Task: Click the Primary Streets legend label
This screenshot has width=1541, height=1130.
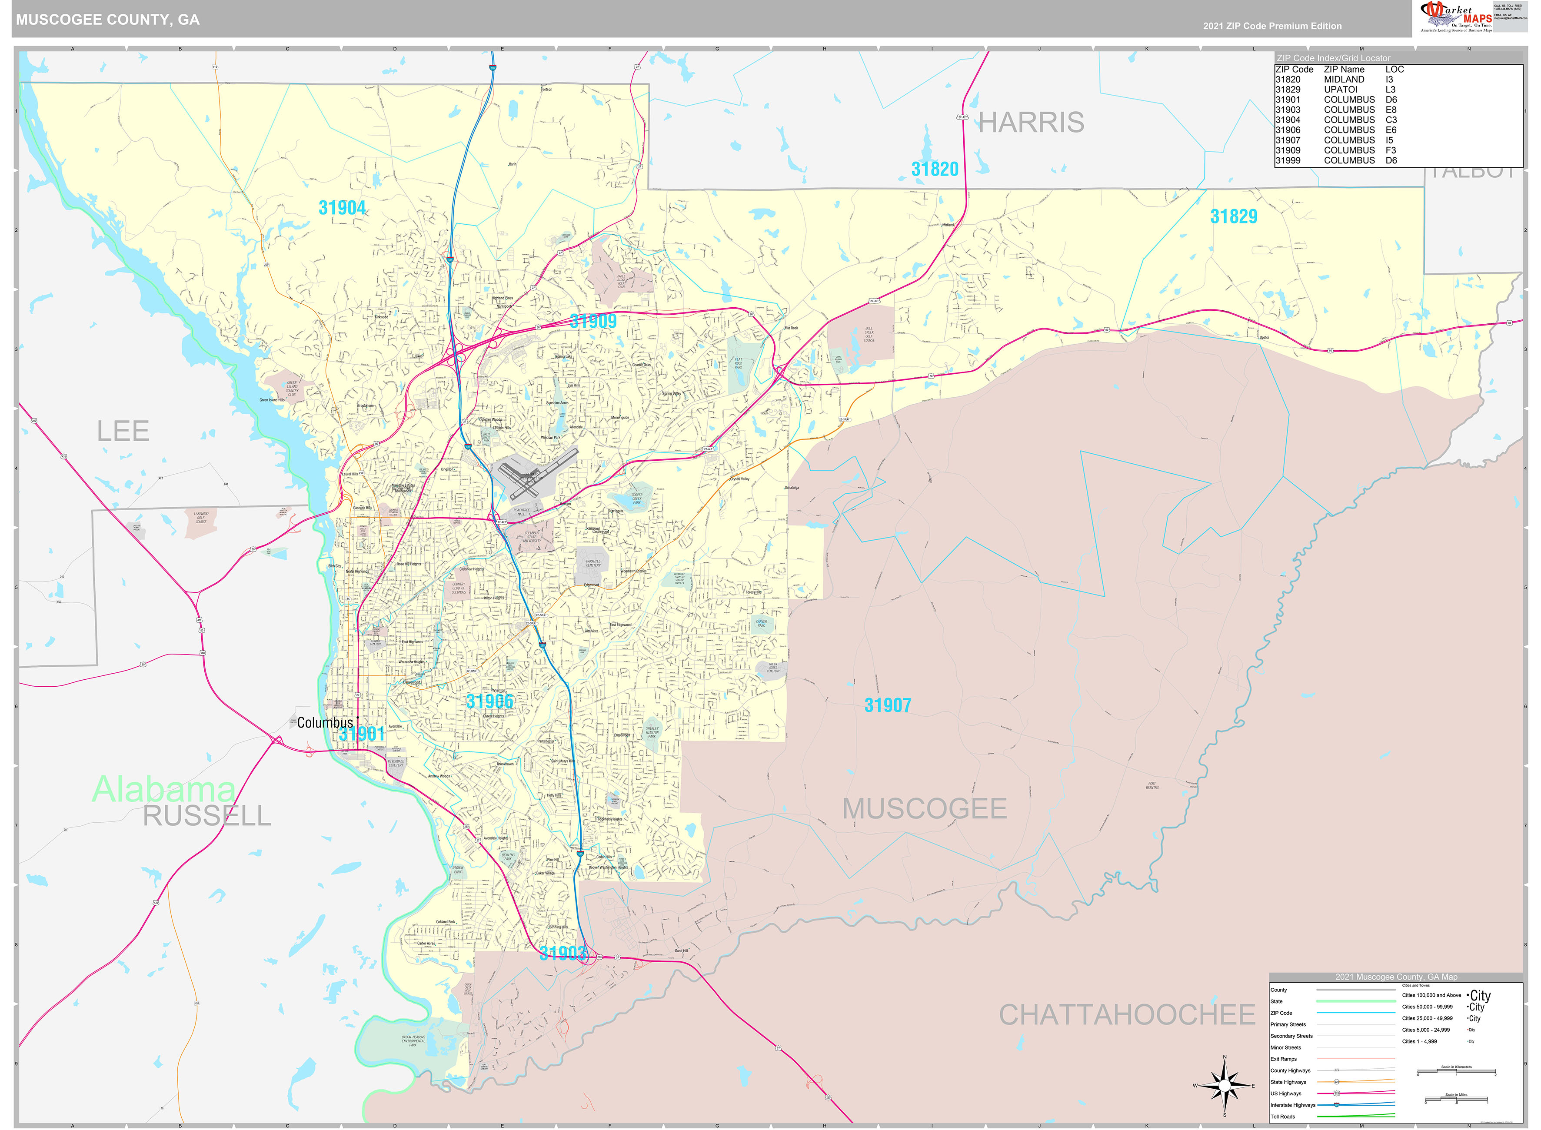Action: pyautogui.click(x=1288, y=1025)
